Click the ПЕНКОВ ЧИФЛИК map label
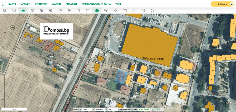The height and width of the screenshot is (112, 236). pyautogui.click(x=156, y=59)
